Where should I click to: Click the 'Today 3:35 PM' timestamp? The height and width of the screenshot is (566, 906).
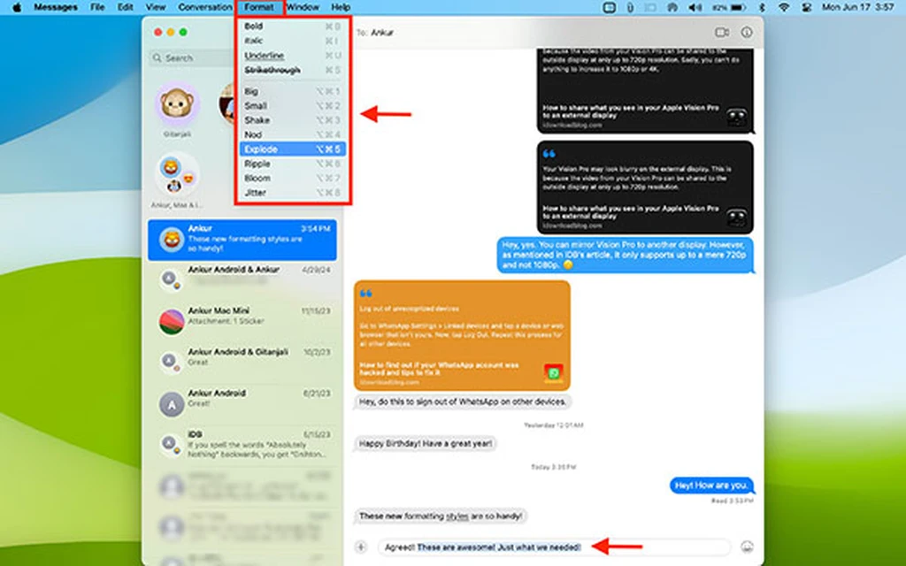[554, 467]
